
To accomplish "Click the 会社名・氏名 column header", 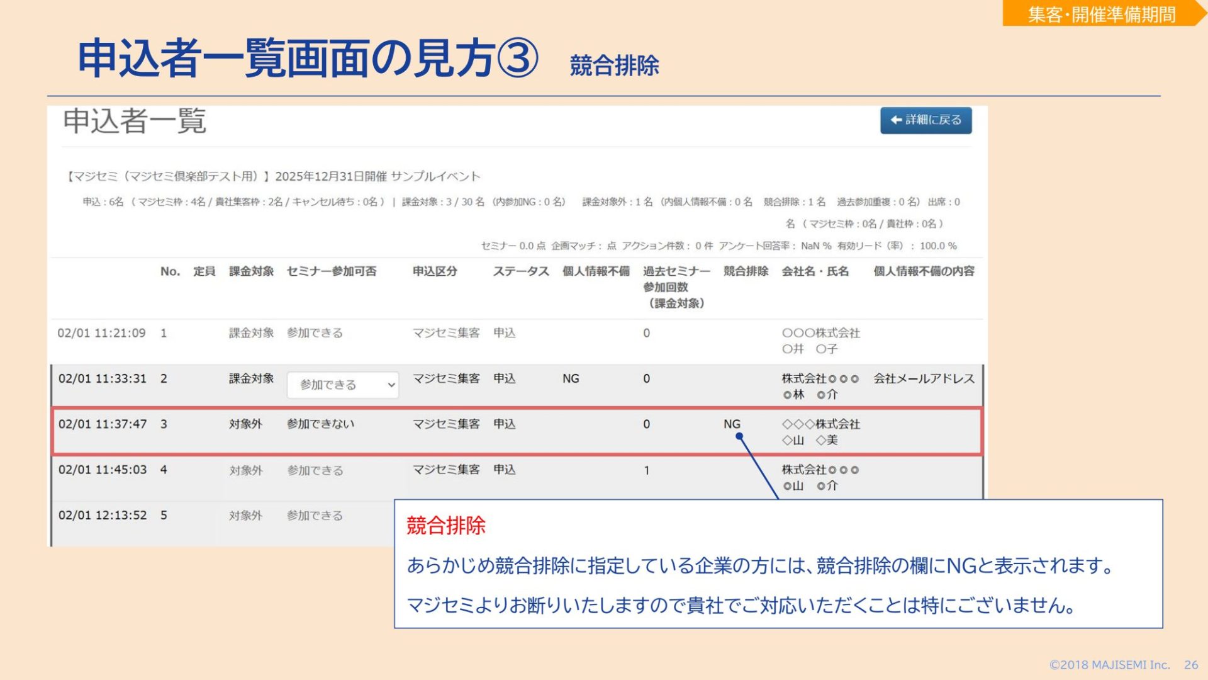I will (815, 271).
